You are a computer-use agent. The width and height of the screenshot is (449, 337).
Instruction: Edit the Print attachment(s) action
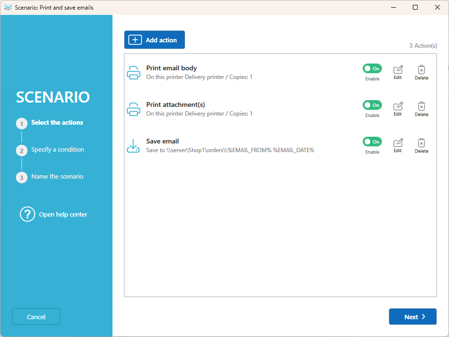point(398,109)
